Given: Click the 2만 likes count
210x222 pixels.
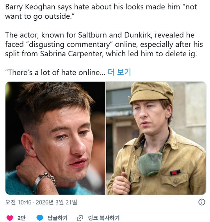Looking at the screenshot, I should (21, 218).
